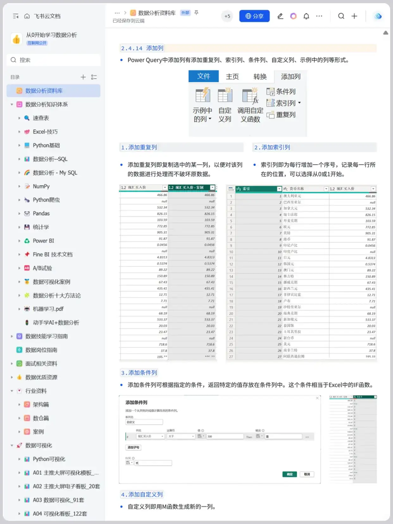
Task: Click the 主页 tab in the ribbon image
Action: (232, 77)
